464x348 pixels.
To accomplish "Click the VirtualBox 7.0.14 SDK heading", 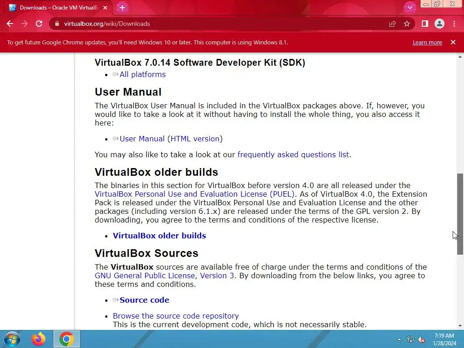I will 200,63.
